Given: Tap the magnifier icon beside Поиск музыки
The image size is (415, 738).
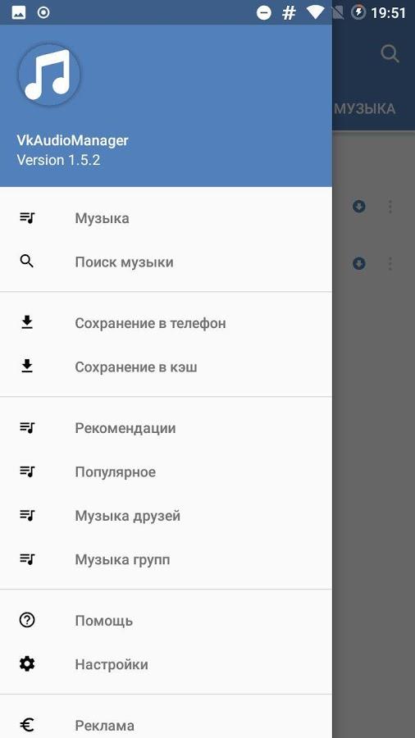Looking at the screenshot, I should (x=27, y=262).
